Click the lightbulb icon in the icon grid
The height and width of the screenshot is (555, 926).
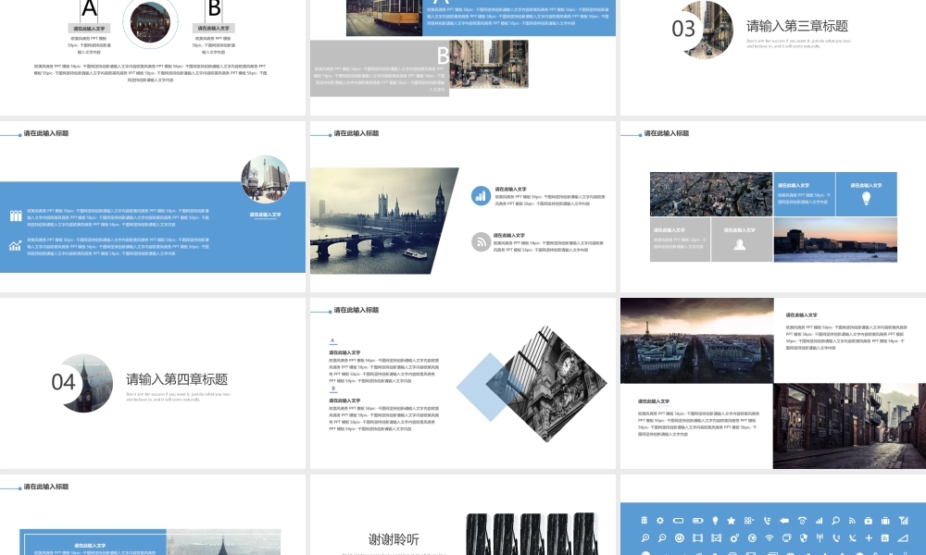point(715,520)
